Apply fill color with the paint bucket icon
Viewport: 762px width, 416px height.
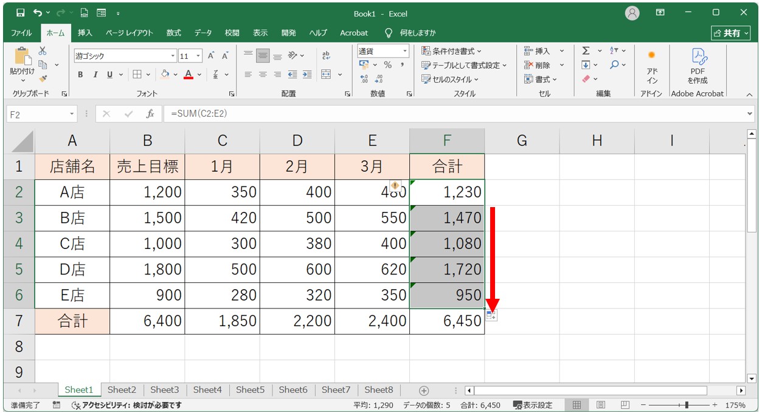point(164,75)
